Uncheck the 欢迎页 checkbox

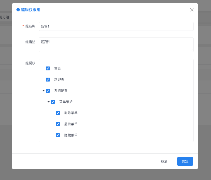48,80
